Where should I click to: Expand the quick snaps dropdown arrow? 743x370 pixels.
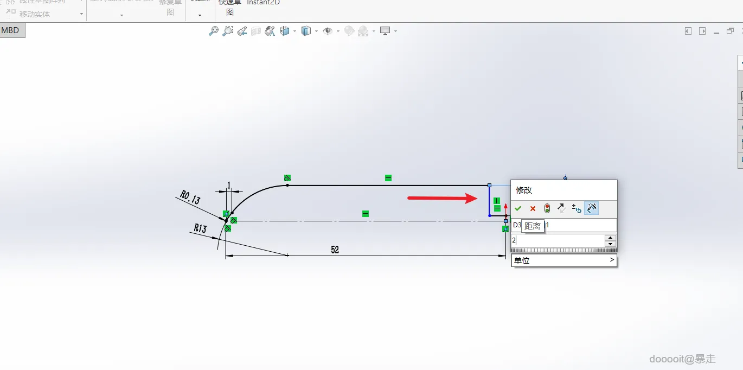click(200, 15)
